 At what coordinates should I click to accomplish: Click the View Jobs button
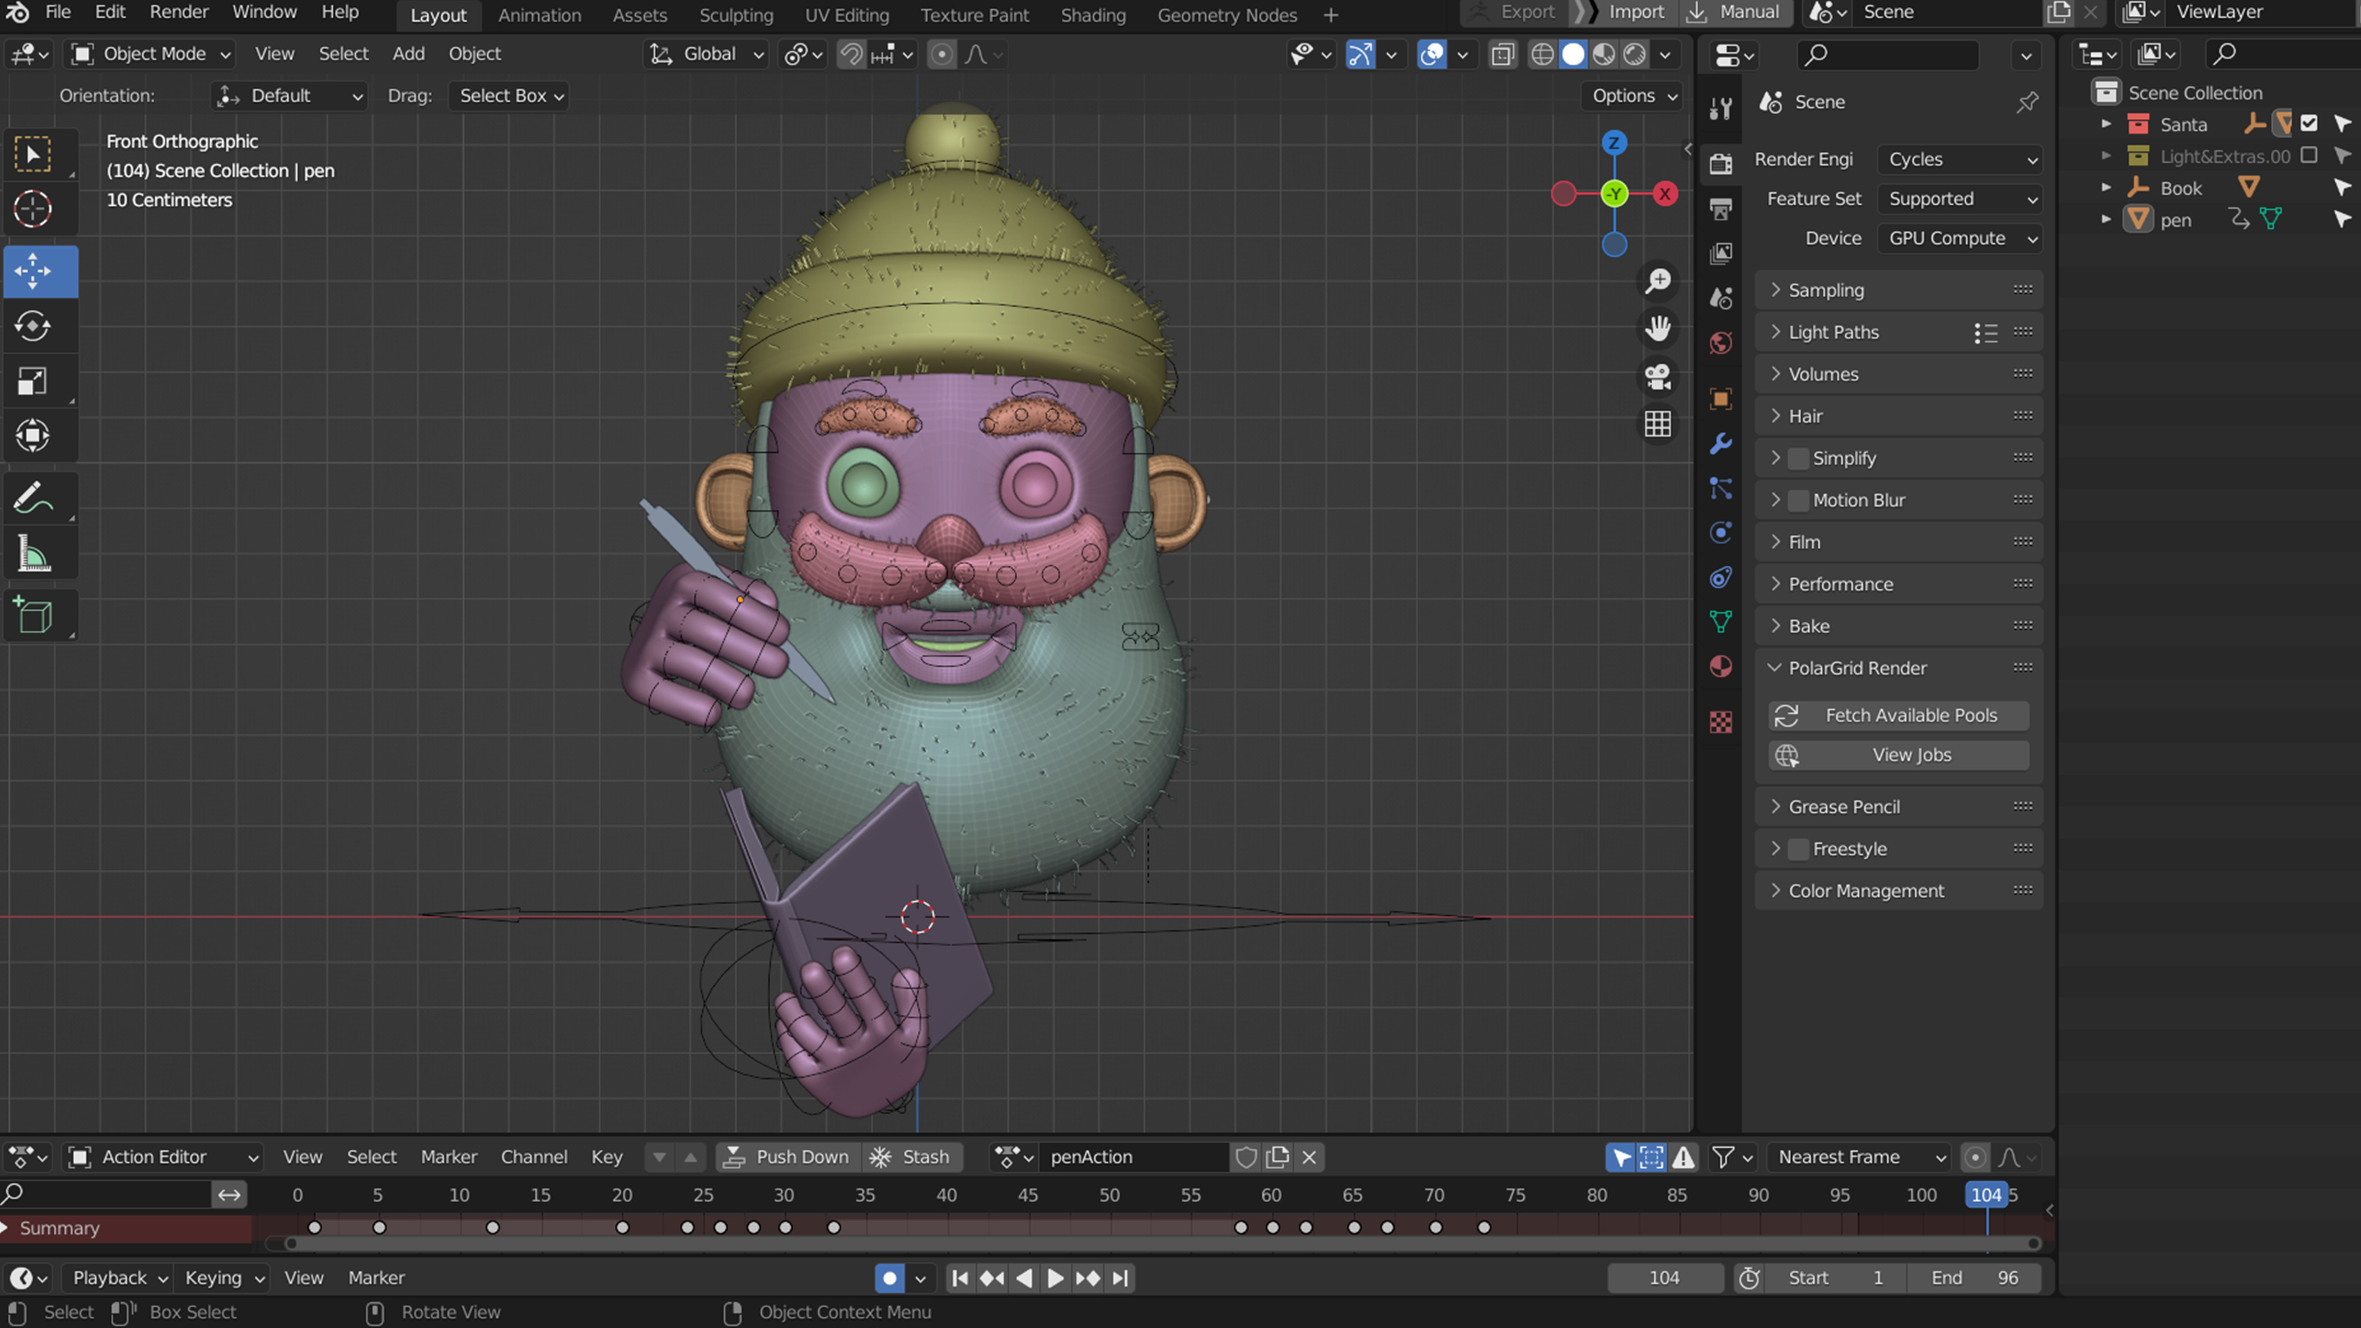(1899, 756)
